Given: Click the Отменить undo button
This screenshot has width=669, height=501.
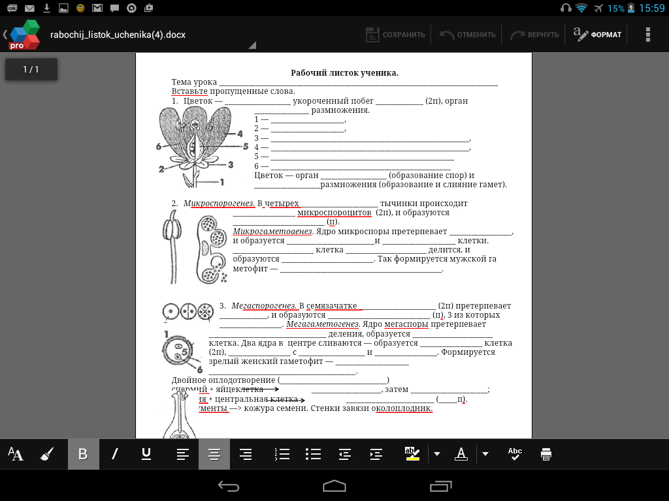Looking at the screenshot, I should pos(468,35).
